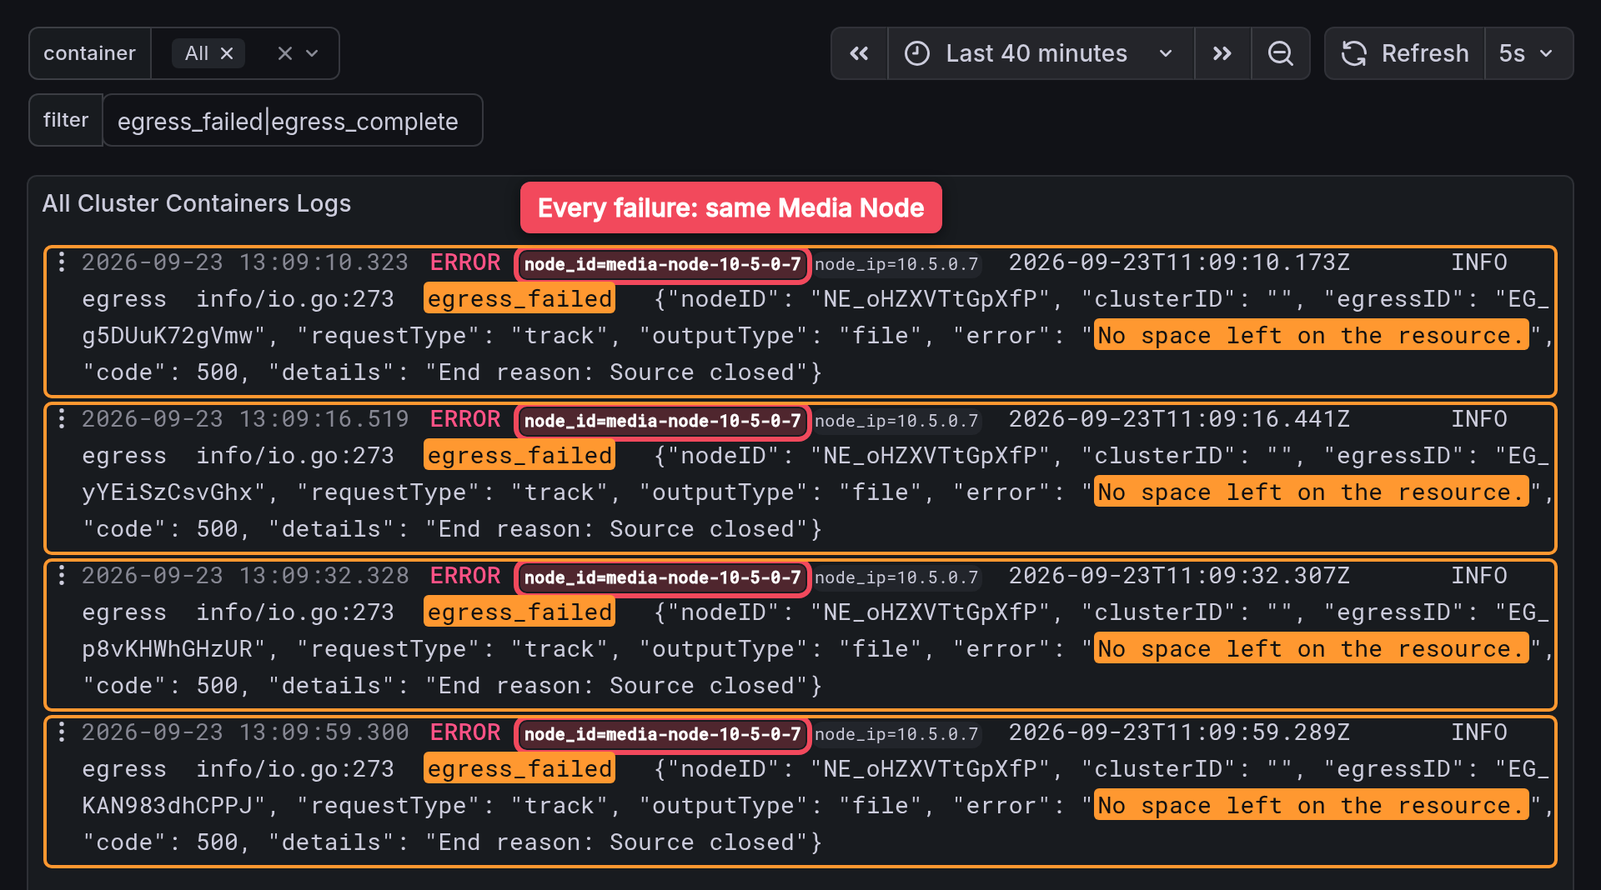This screenshot has height=890, width=1601.
Task: Click the timestamp 2026-09-23 13:09:59.300
Action: click(245, 732)
